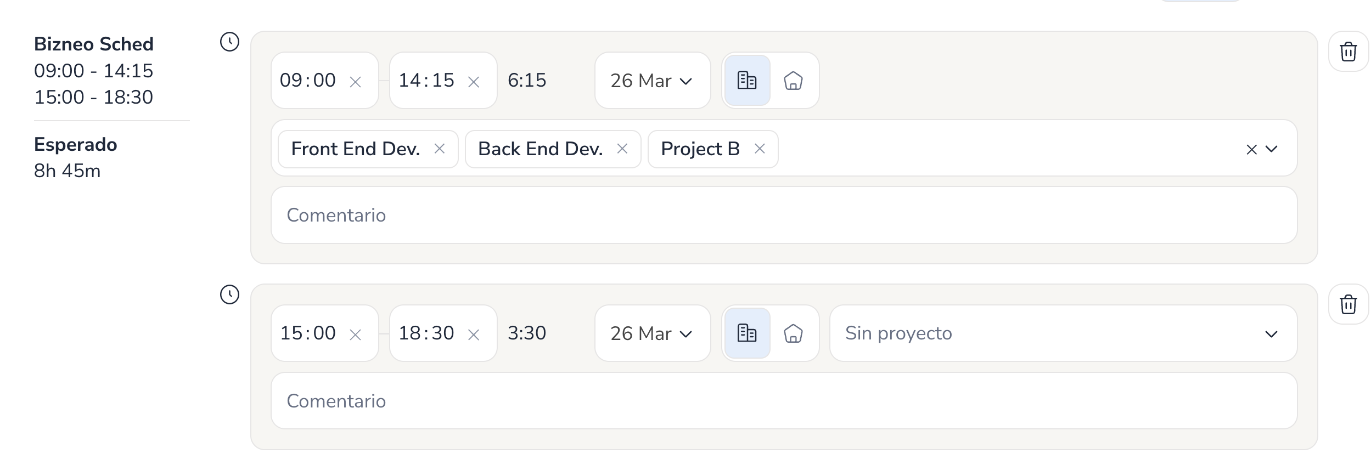Remove the Front End Dev. project tag
1371x476 pixels.
tap(440, 149)
